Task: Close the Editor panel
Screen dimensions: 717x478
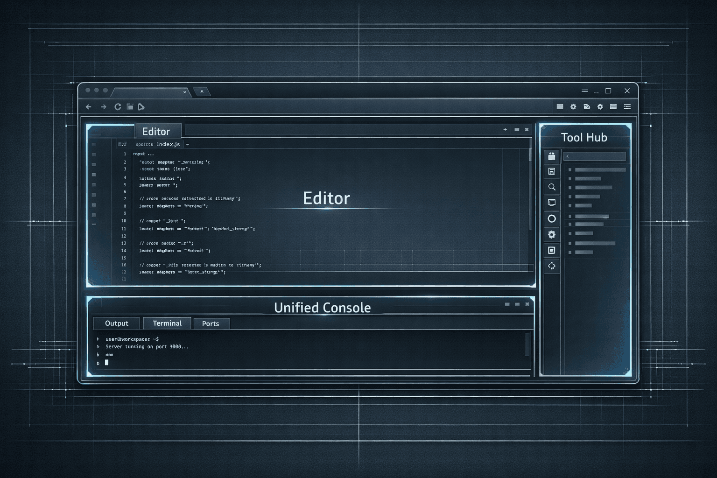Action: pos(527,130)
